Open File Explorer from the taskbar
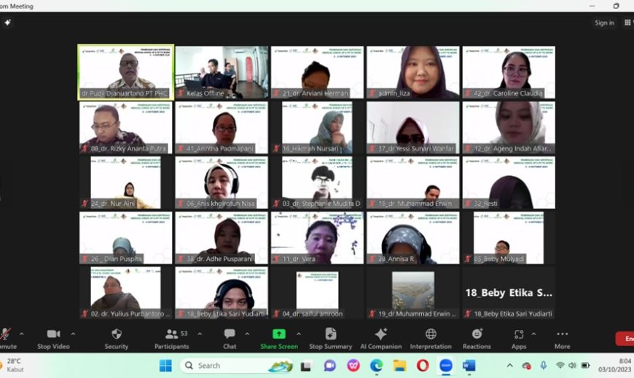Image resolution: width=634 pixels, height=378 pixels. point(399,366)
